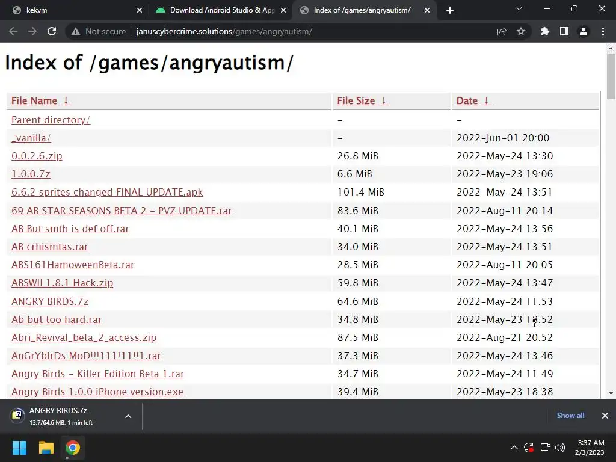This screenshot has height=462, width=616.
Task: Open the Windows Update tray icon
Action: 529,448
